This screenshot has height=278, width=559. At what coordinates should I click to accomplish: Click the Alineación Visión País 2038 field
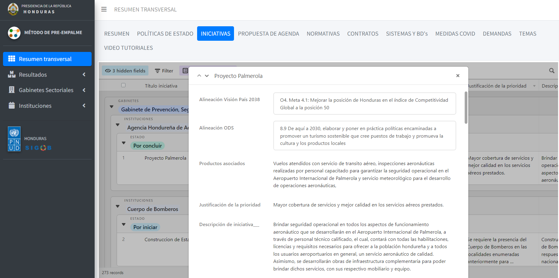click(365, 104)
